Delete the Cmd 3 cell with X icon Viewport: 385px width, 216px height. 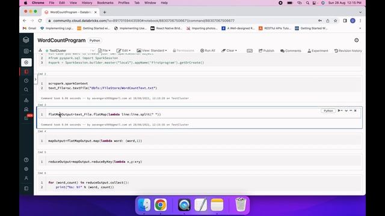tap(356, 110)
